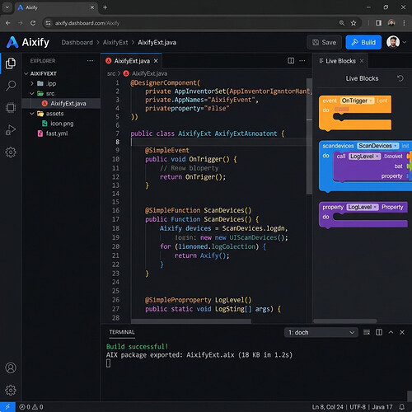Image resolution: width=412 pixels, height=412 pixels.
Task: Go to Dashboard breadcrumb link
Action: tap(77, 42)
